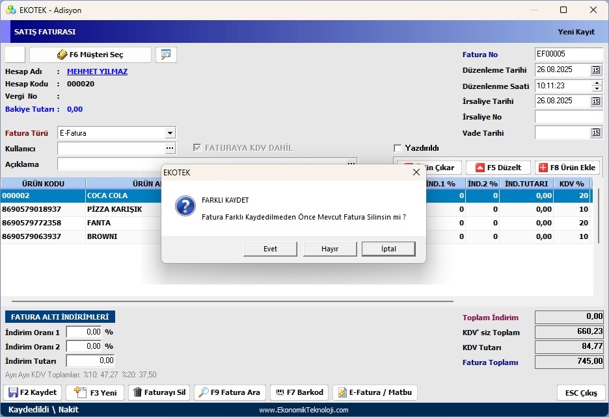Open the F6 Müşteri Seç customer picker

pyautogui.click(x=90, y=55)
